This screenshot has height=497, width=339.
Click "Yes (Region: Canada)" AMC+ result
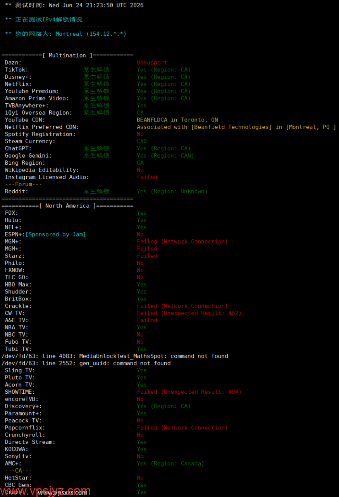coord(170,464)
